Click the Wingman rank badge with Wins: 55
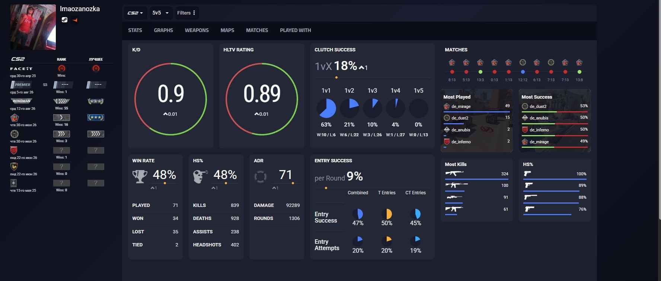The height and width of the screenshot is (281, 661). pyautogui.click(x=61, y=101)
